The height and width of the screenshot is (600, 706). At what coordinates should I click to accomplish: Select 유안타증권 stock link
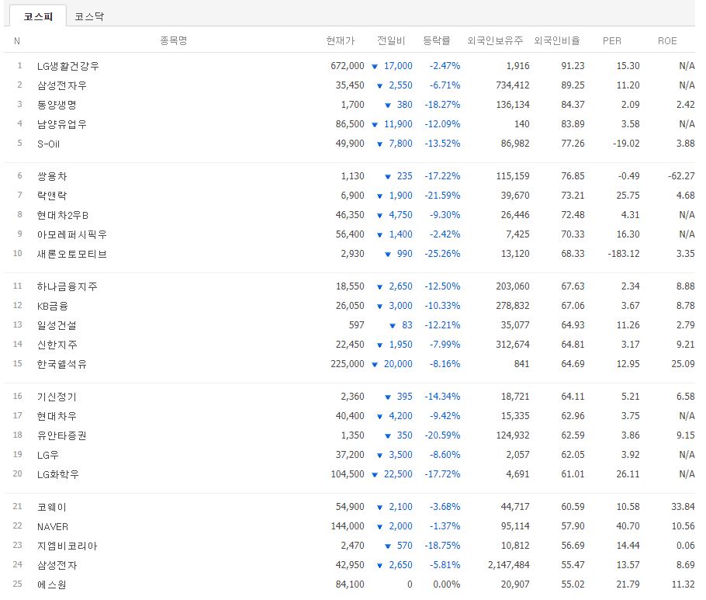[x=62, y=435]
